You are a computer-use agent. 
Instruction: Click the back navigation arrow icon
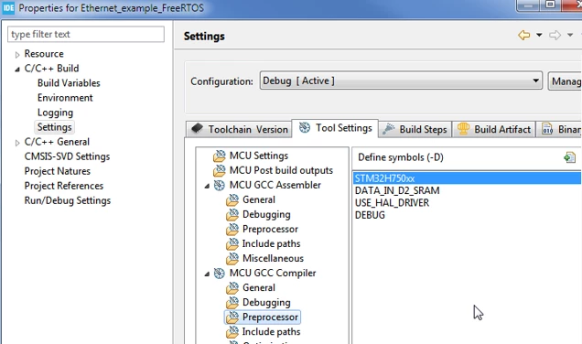(523, 36)
